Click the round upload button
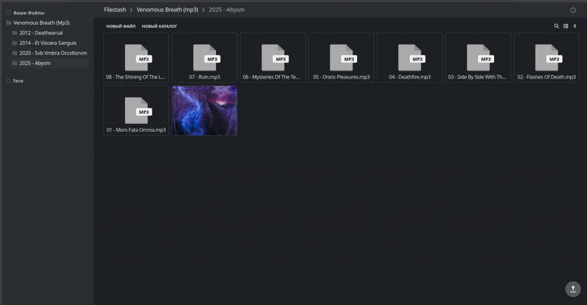Viewport: 587px width, 305px height. [x=573, y=289]
